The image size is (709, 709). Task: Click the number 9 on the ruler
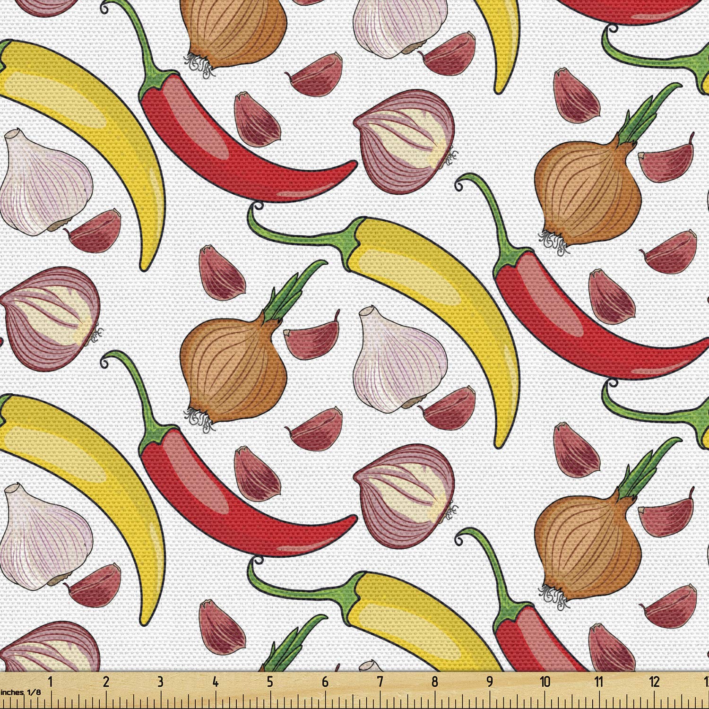pos(490,682)
